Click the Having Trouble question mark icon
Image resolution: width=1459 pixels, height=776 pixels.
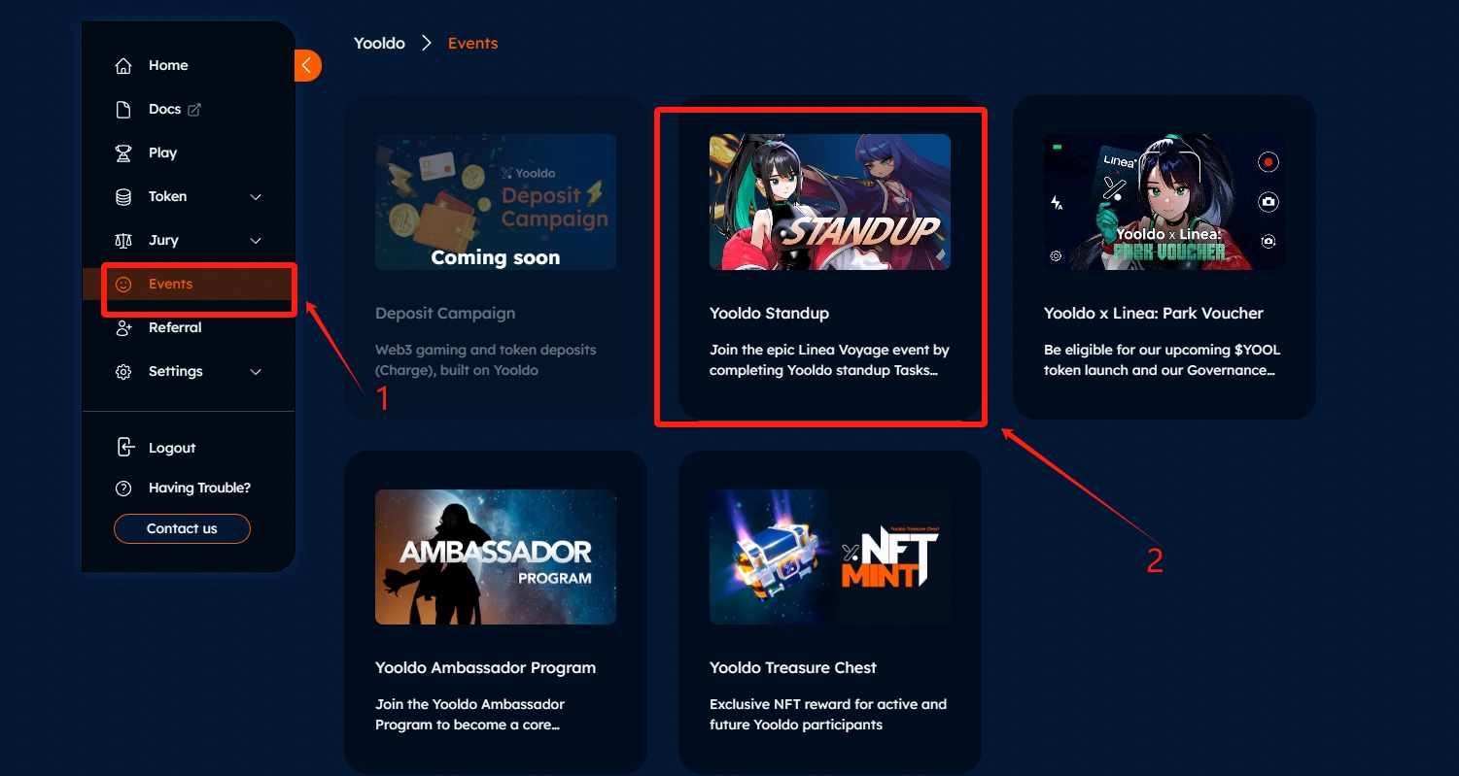click(x=123, y=489)
